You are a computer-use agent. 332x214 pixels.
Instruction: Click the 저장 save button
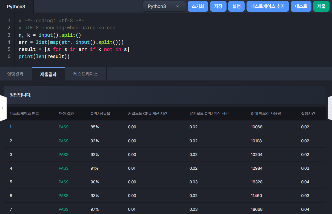(x=218, y=6)
